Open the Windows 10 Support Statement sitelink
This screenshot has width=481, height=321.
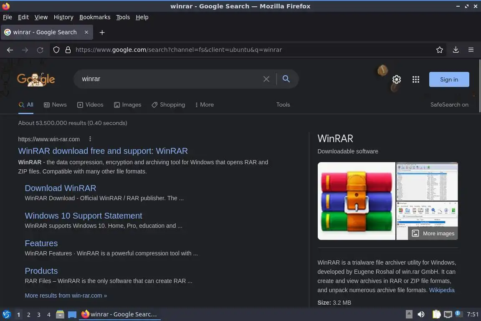click(84, 216)
